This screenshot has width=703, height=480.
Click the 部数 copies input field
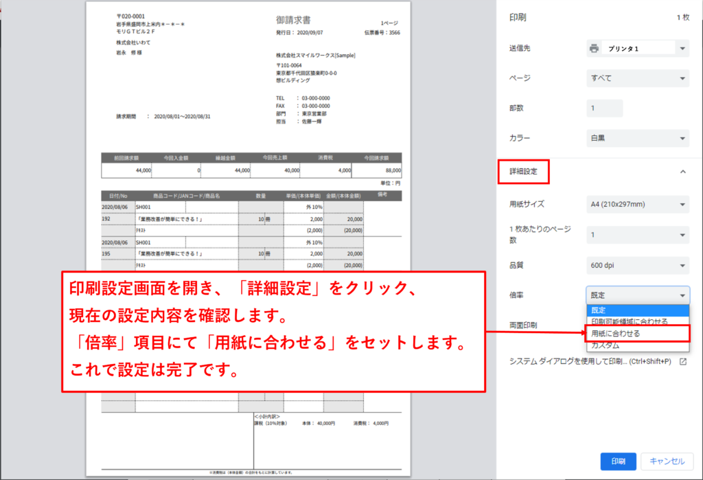[x=605, y=108]
